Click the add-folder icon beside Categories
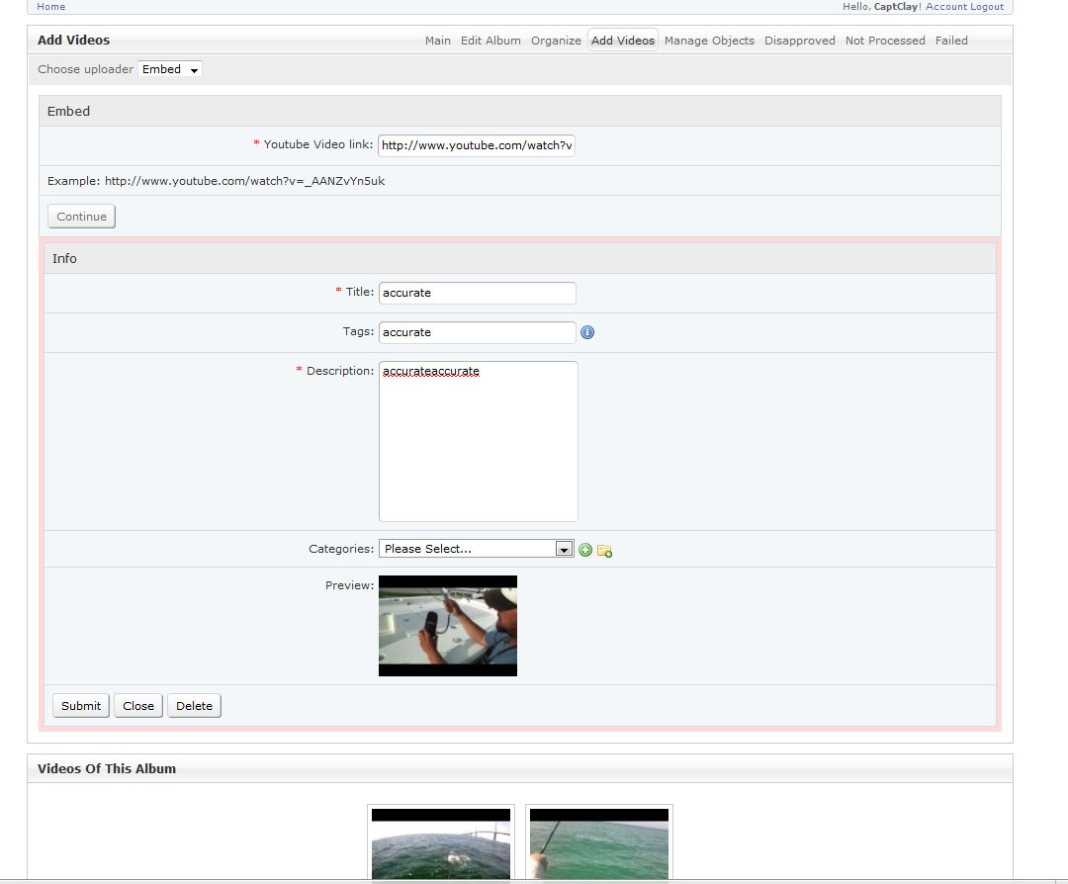This screenshot has width=1068, height=884. tap(604, 550)
